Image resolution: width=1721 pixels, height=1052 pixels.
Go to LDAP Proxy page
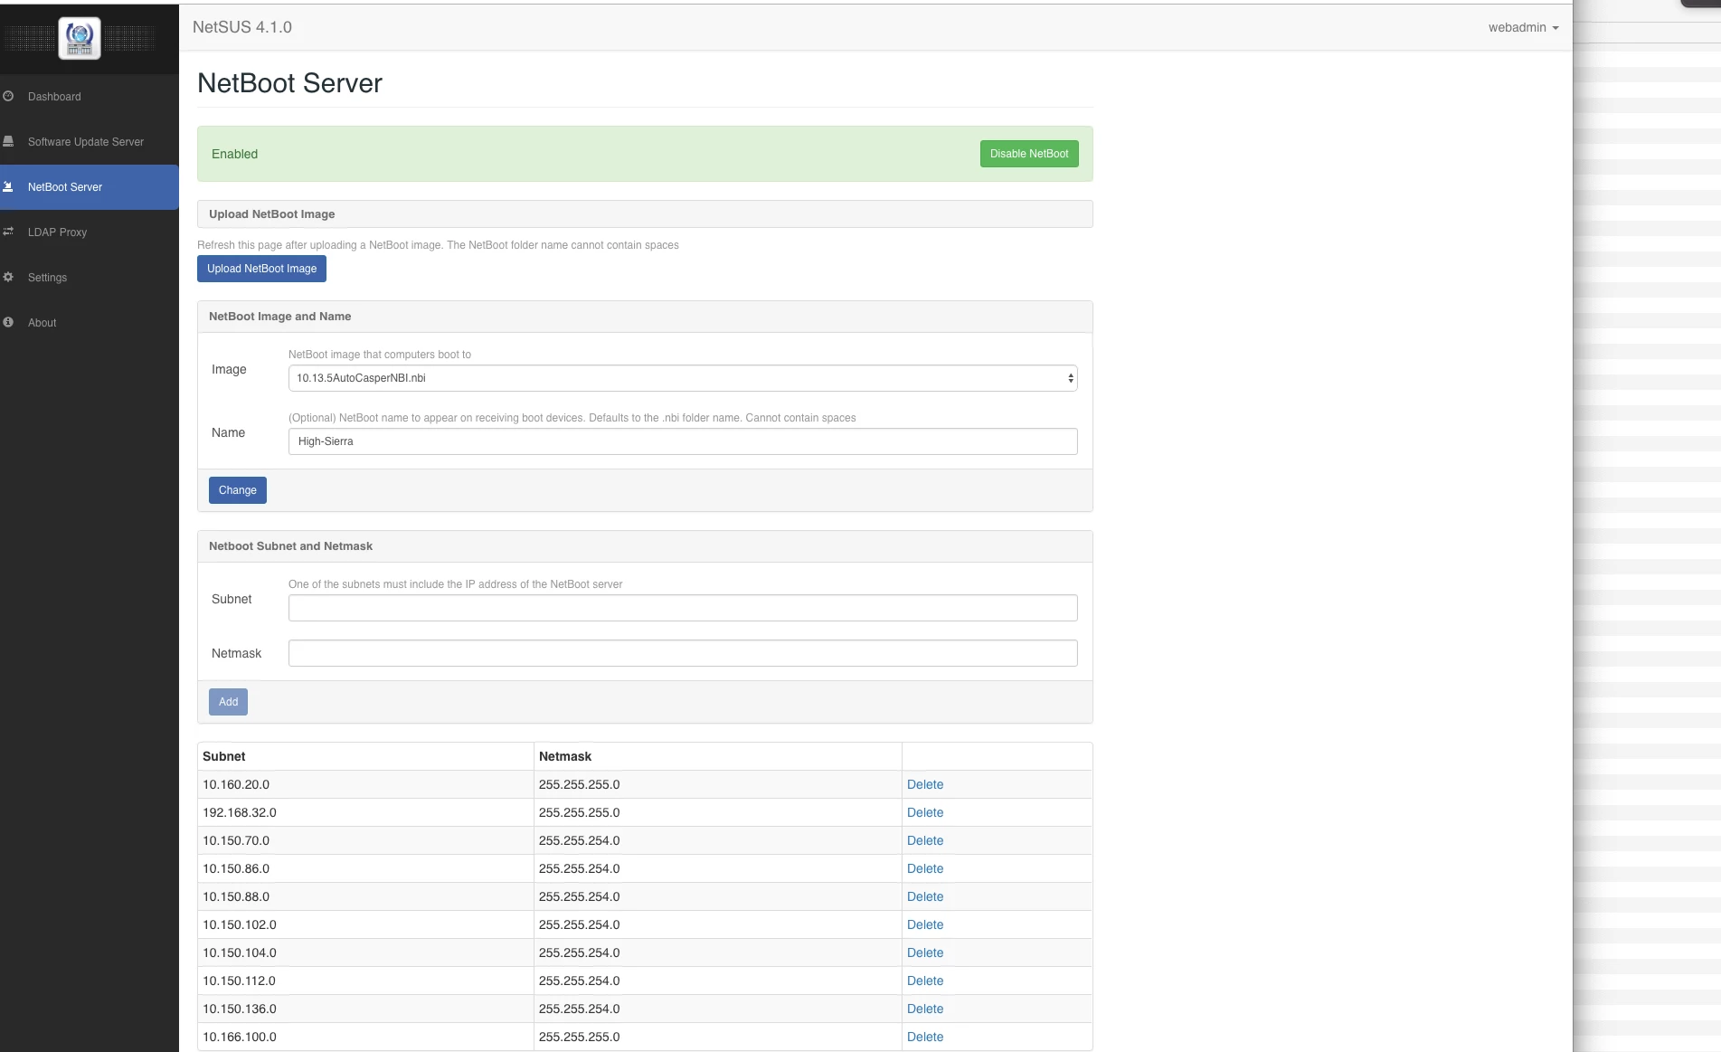tap(57, 232)
